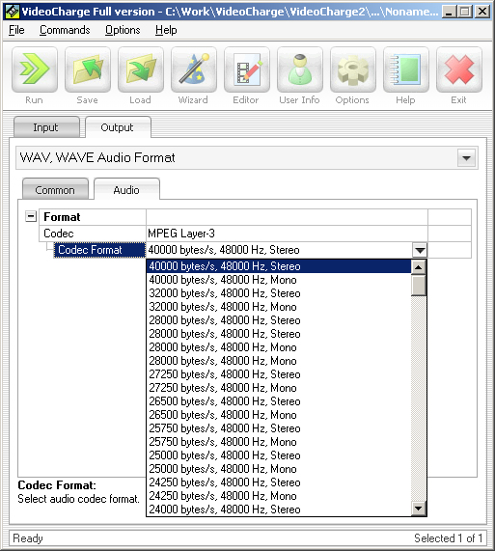The width and height of the screenshot is (495, 551).
Task: Click the list scrollbar up arrow
Action: click(x=419, y=267)
